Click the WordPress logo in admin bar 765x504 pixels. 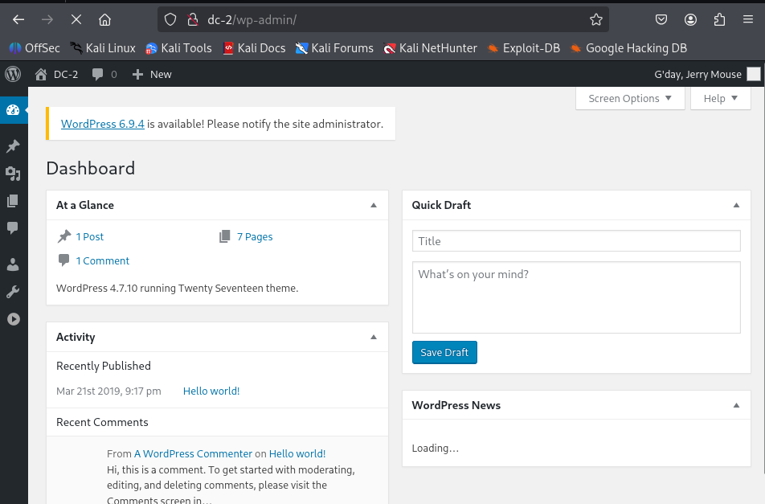coord(13,74)
